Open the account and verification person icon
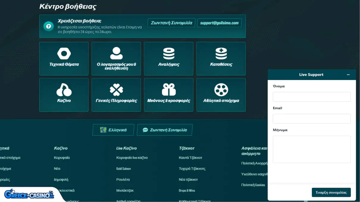The height and width of the screenshot is (202, 360). tap(116, 53)
